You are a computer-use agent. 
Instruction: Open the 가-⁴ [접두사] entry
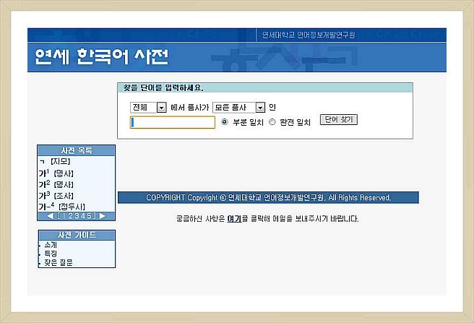click(x=62, y=207)
